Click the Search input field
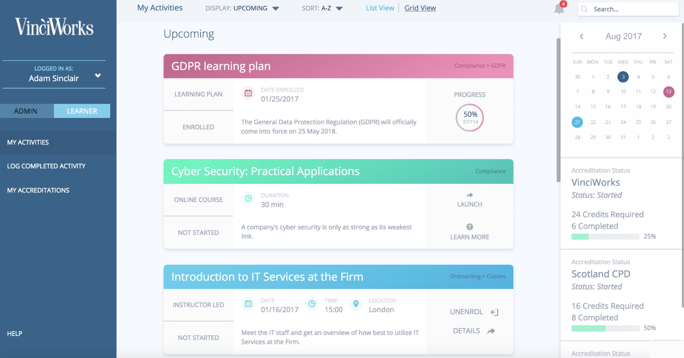 point(632,9)
